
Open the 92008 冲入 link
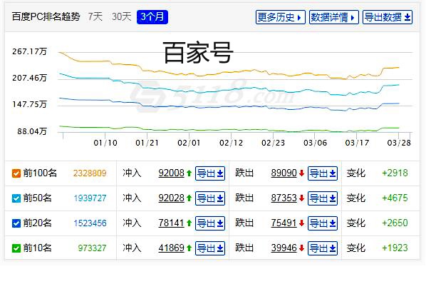coord(171,173)
